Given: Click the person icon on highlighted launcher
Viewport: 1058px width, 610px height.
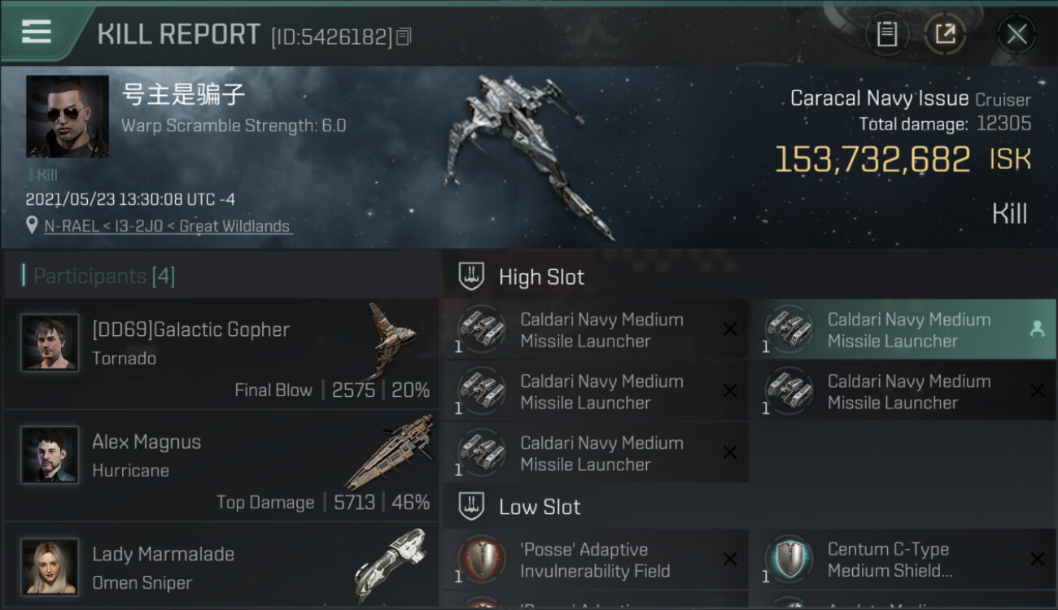Looking at the screenshot, I should tap(1037, 329).
